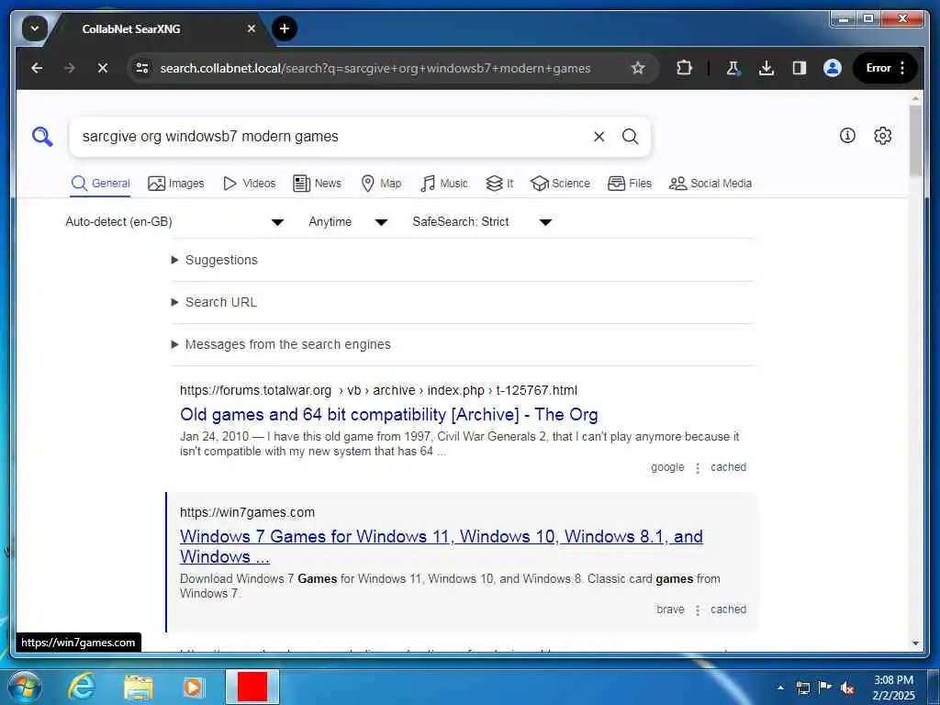Open the preferences gear icon
The image size is (940, 705).
(x=882, y=136)
